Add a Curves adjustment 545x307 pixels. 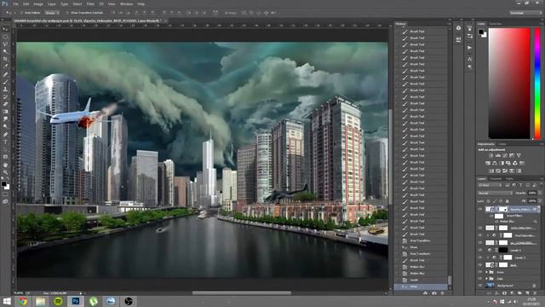[505, 155]
